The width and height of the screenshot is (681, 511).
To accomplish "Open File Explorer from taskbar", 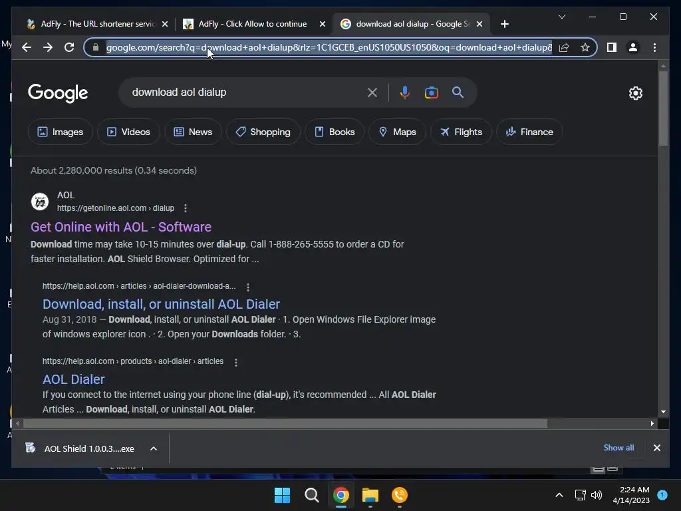I will coord(370,495).
